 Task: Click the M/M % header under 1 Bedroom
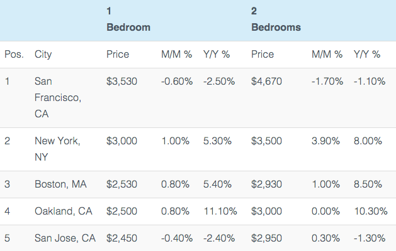tap(177, 55)
